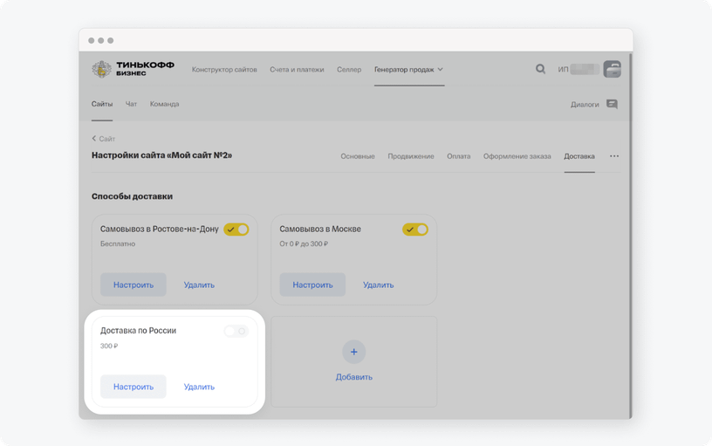Viewport: 712px width, 446px height.
Task: Open the Диалоги link
Action: point(585,105)
